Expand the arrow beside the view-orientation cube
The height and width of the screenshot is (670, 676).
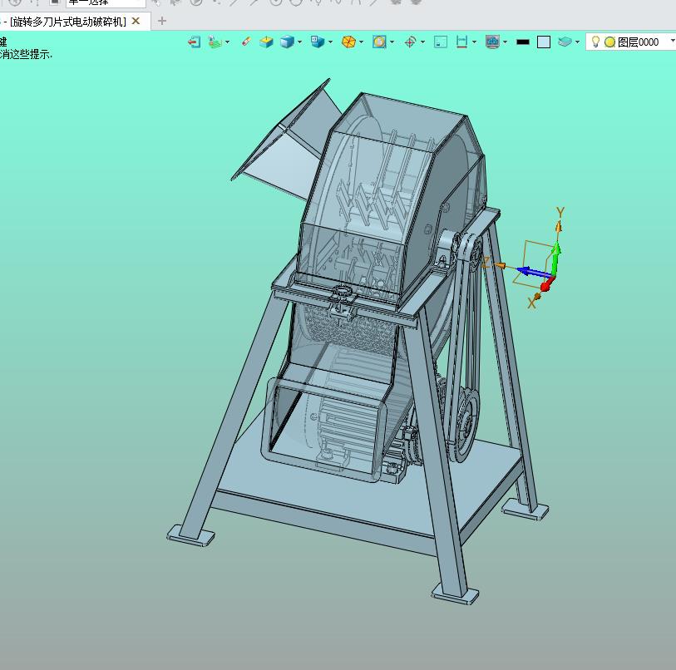(x=330, y=42)
